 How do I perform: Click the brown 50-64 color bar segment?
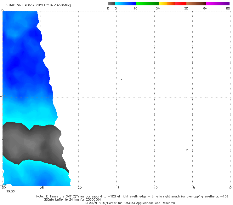(196, 4)
